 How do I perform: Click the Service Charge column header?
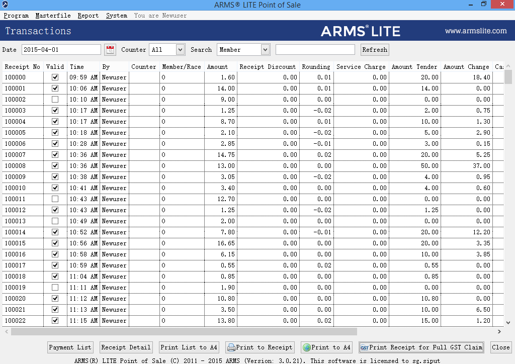(361, 67)
